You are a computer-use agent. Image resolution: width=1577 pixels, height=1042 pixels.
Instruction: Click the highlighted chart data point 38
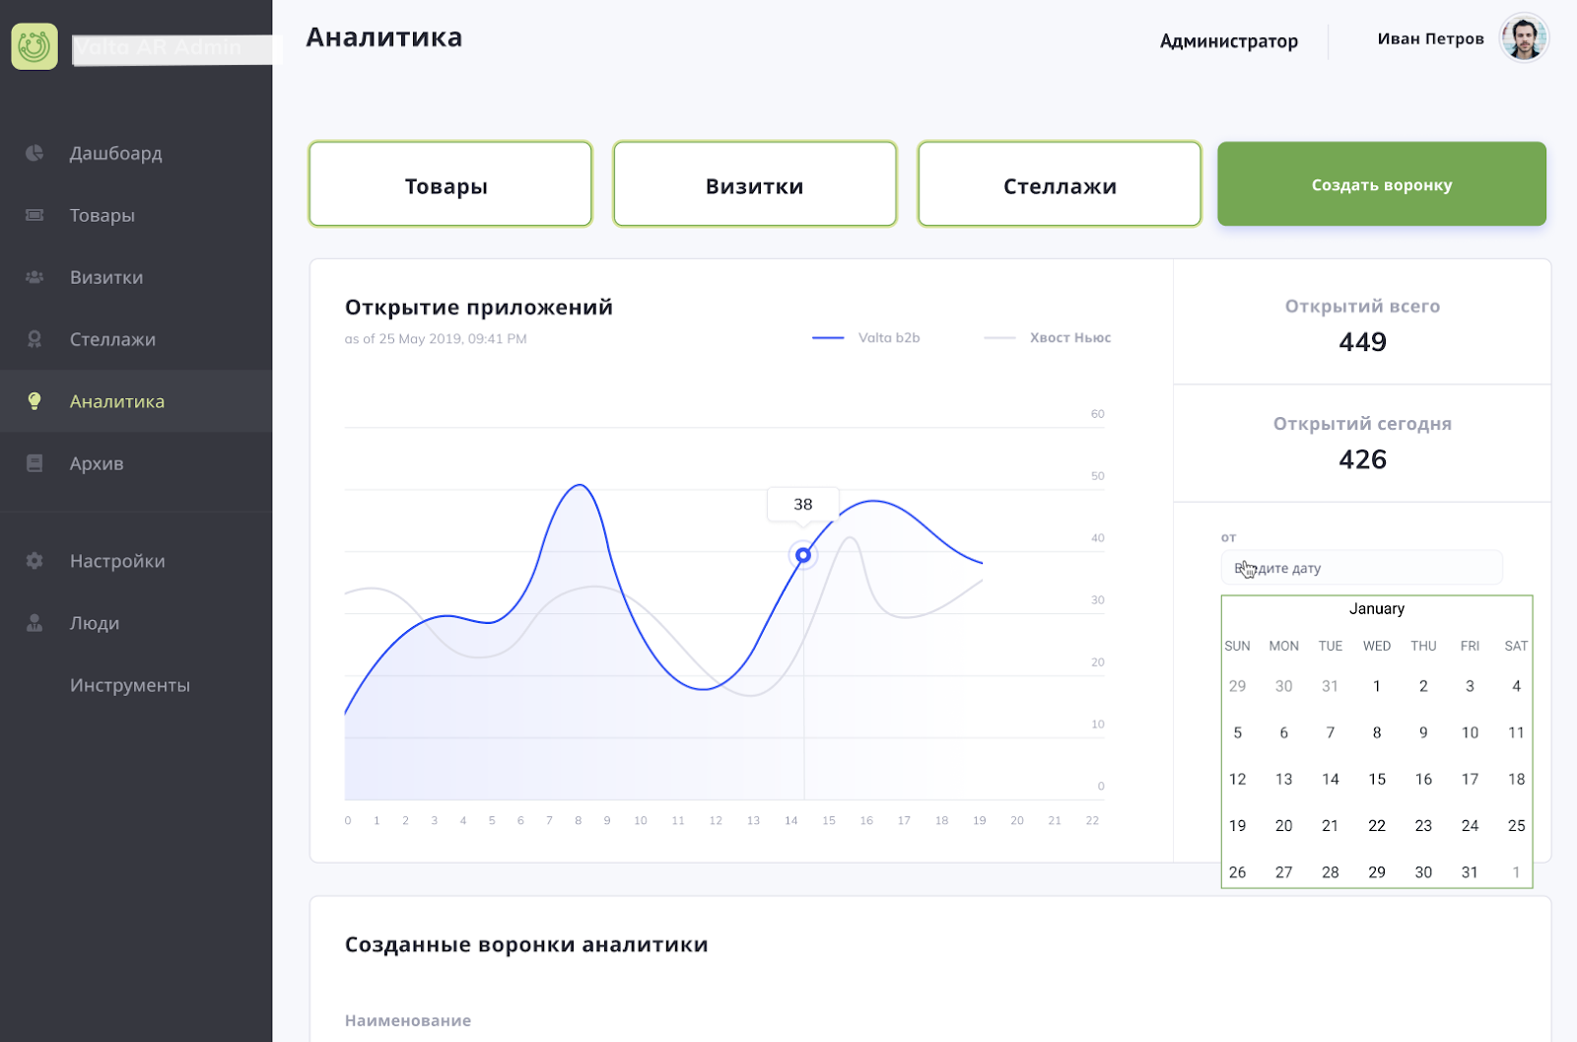[803, 556]
